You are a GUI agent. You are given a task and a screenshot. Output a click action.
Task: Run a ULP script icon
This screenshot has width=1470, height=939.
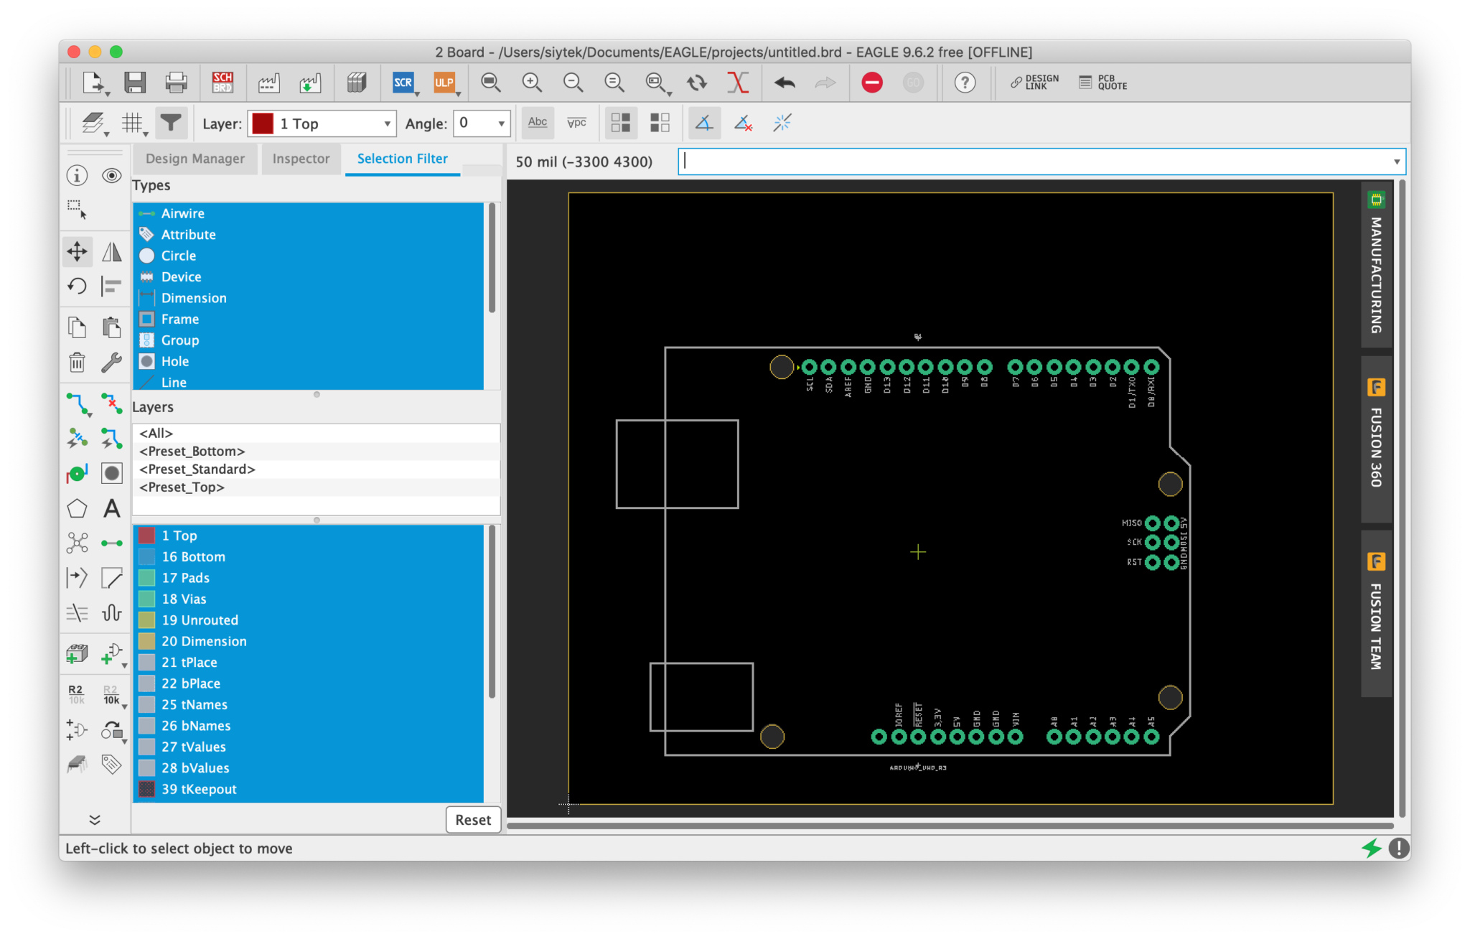(444, 83)
